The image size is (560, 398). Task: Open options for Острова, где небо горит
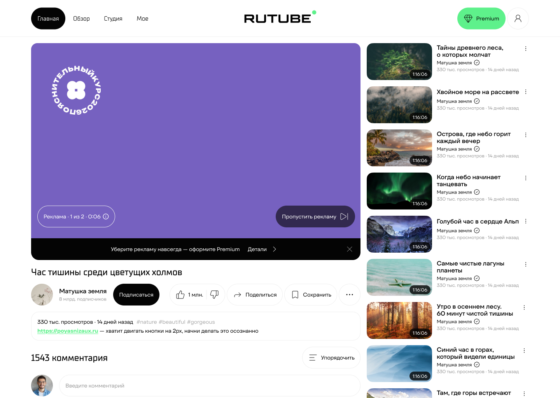(526, 135)
